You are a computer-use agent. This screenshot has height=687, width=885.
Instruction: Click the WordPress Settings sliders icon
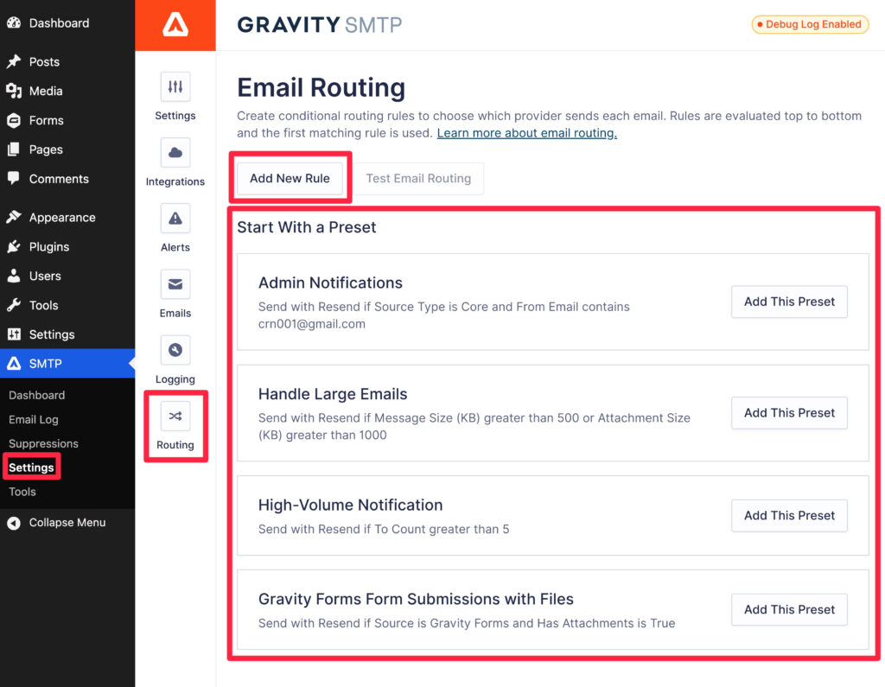tap(14, 334)
